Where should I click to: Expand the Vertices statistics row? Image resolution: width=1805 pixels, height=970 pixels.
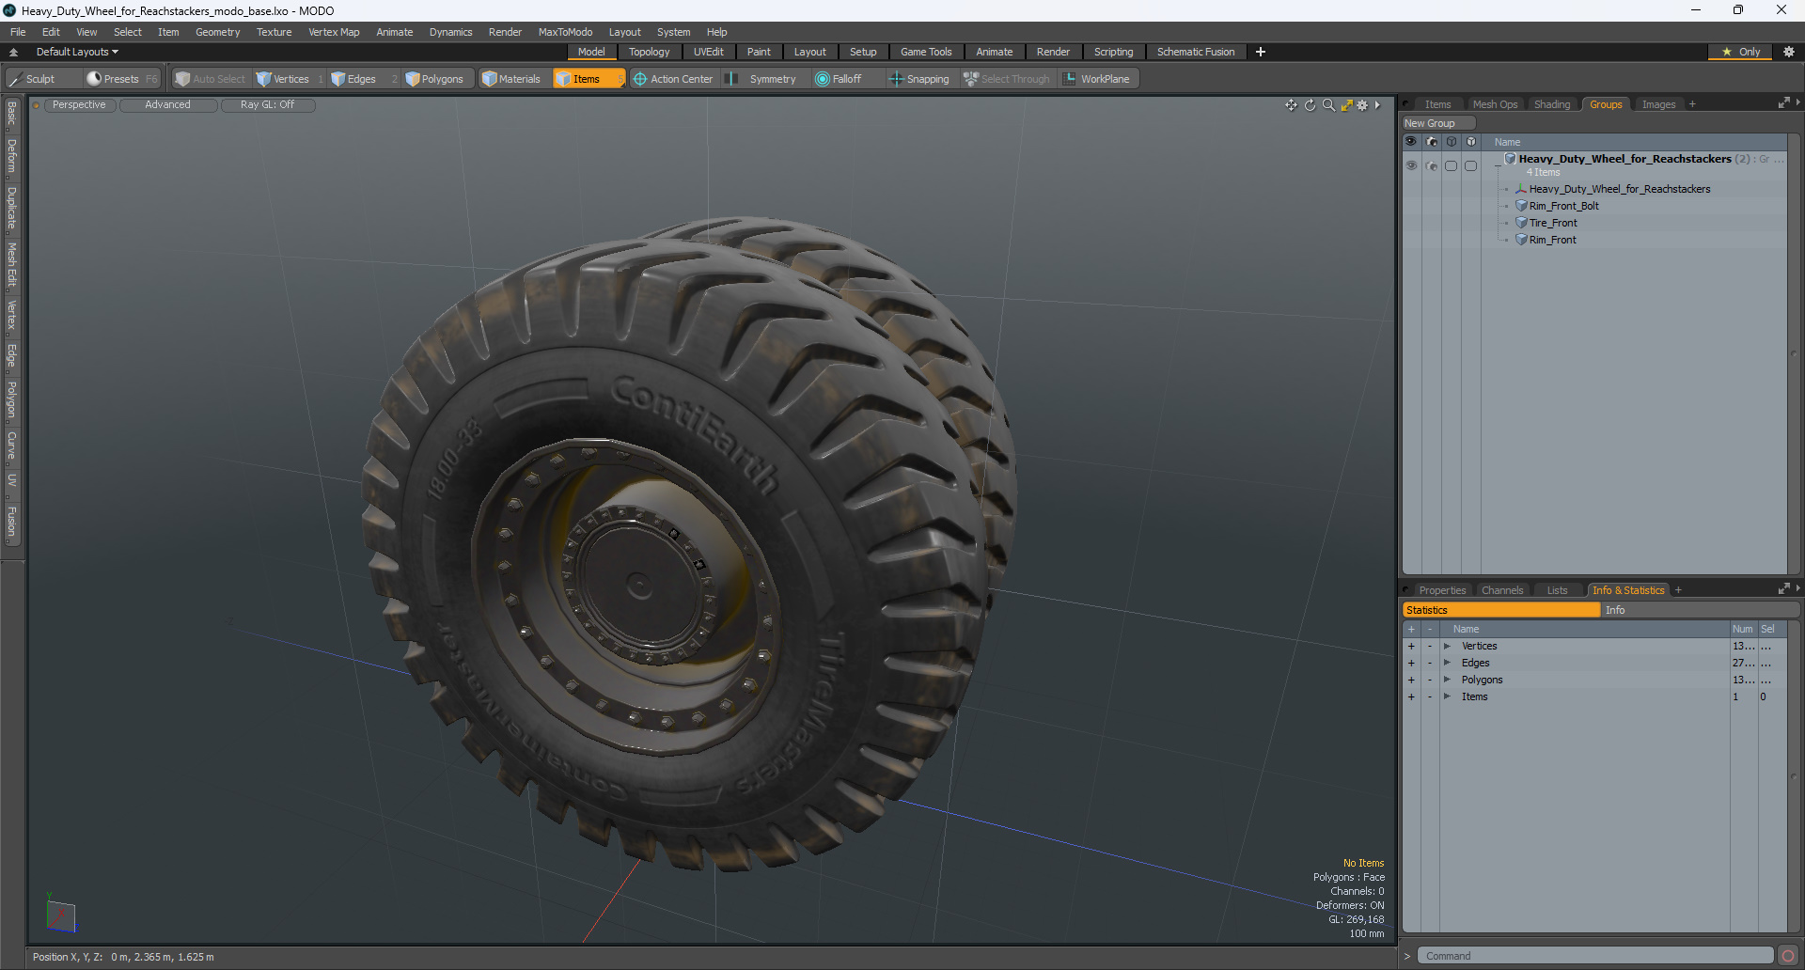1447,646
